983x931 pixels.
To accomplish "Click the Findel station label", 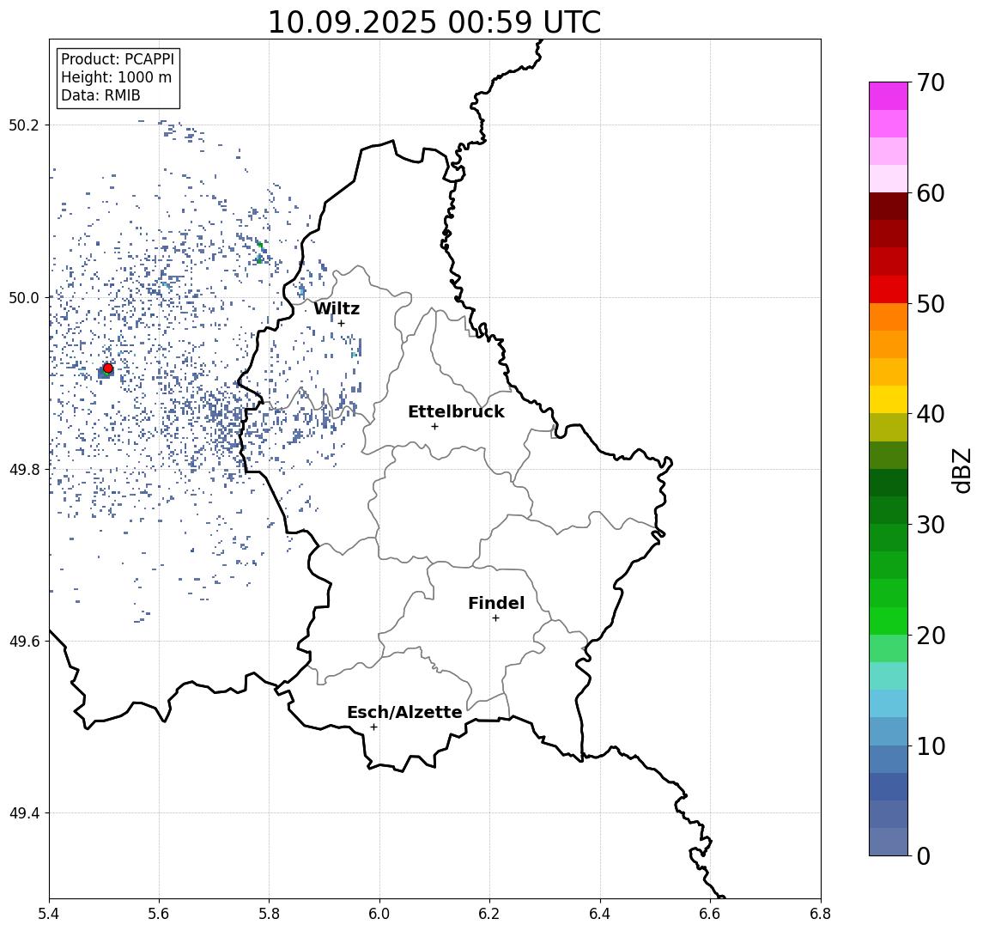I will click(x=496, y=603).
